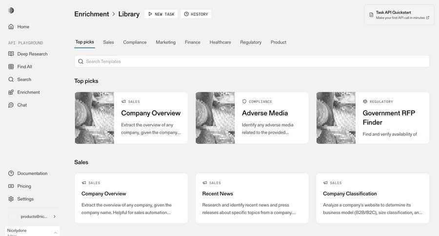Open the Adverse Media top pick card
This screenshot has height=236, width=439.
(252, 118)
